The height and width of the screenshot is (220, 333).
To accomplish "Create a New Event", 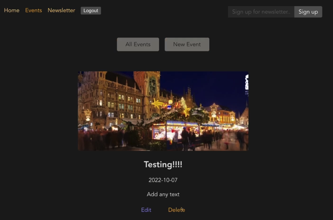I will point(187,45).
